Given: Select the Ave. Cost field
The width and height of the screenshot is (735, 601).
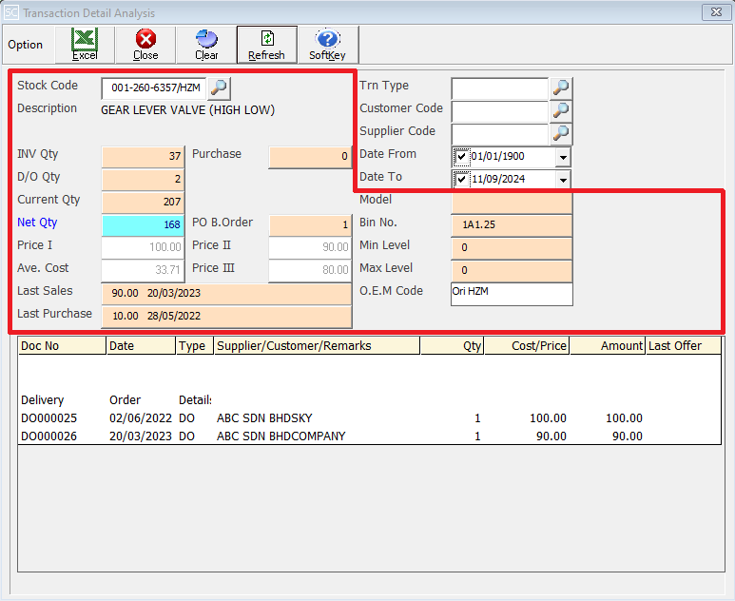Looking at the screenshot, I should point(143,270).
